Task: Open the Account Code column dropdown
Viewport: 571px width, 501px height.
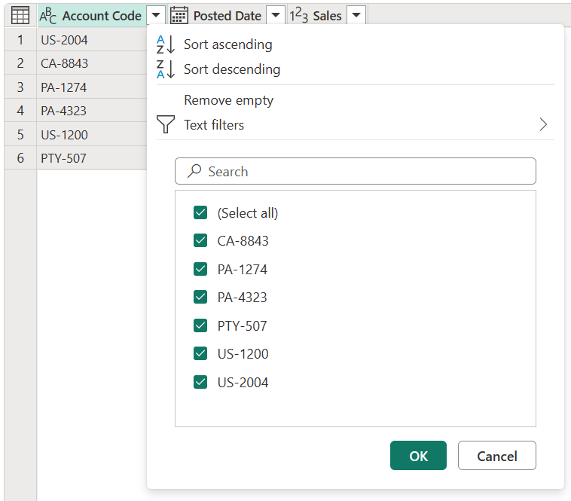Action: [x=156, y=15]
